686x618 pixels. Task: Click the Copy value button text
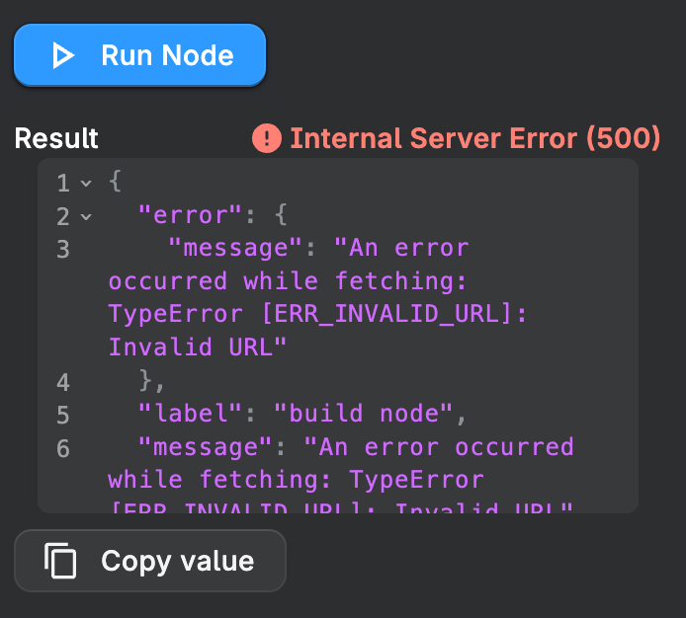point(177,562)
